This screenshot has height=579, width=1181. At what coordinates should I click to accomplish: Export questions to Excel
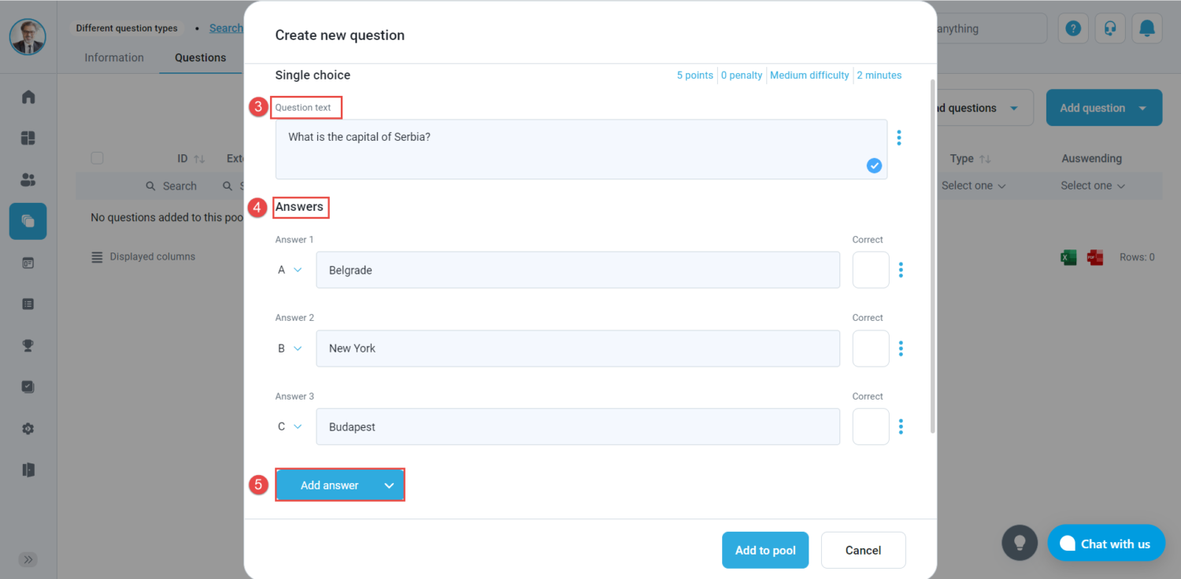1068,256
